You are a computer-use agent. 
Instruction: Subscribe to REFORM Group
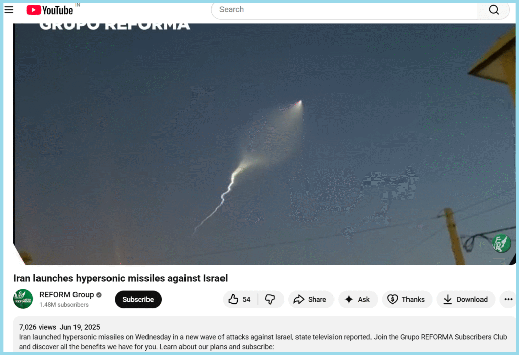click(x=138, y=299)
